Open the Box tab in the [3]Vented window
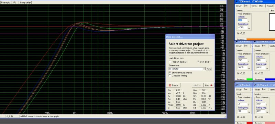 (x=245, y=6)
